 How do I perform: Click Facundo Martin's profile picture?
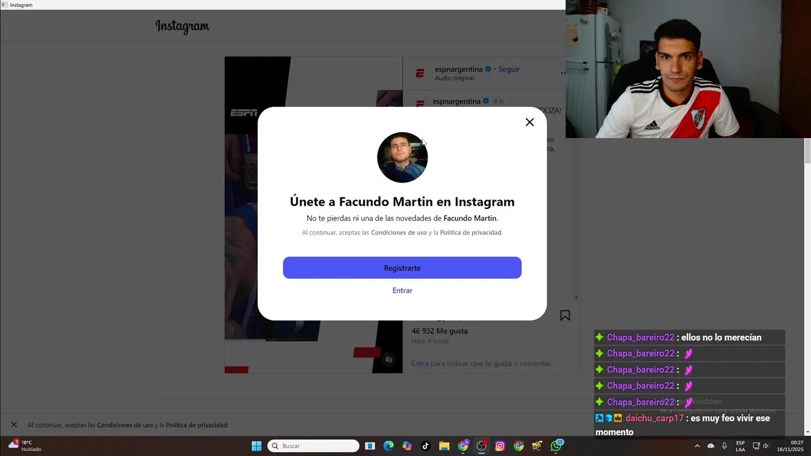(x=402, y=158)
